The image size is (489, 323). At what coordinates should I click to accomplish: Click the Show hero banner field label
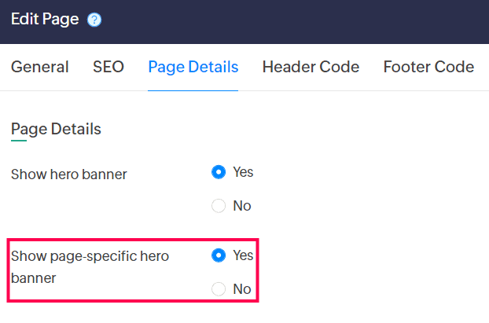(69, 174)
